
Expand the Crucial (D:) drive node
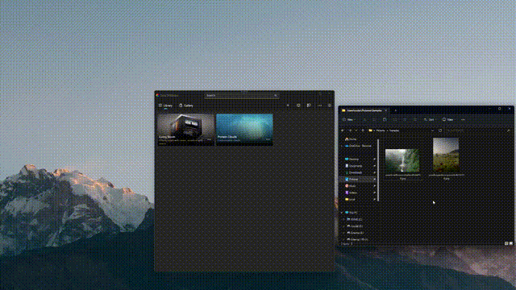[344, 226]
